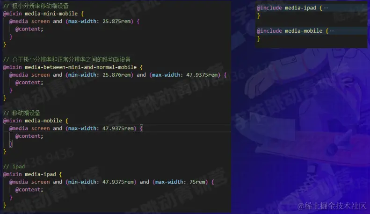The image size is (370, 214).
Task: Click '@content;' inside media-mini-mobile mixin
Action: 29,29
